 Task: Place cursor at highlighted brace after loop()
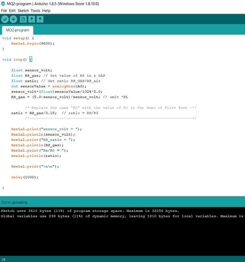(31, 60)
